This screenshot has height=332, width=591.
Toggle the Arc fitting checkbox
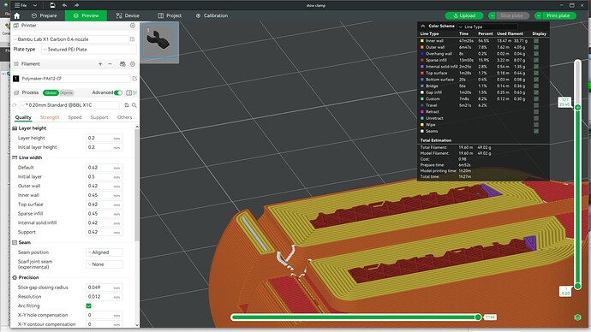(x=88, y=306)
